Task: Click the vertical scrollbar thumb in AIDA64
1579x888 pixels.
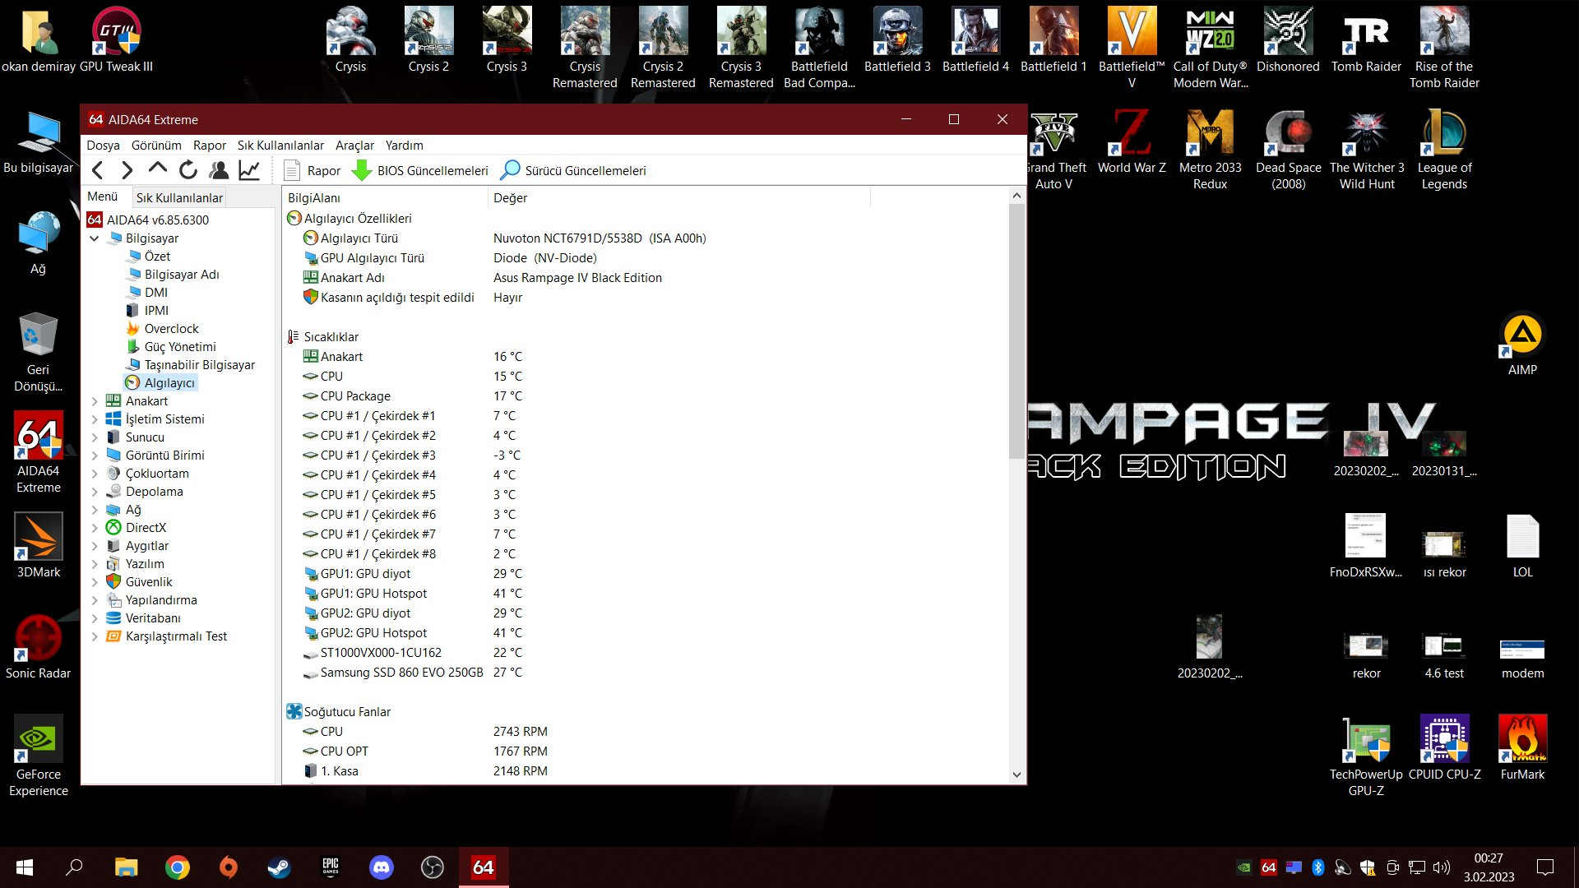Action: (x=1016, y=331)
